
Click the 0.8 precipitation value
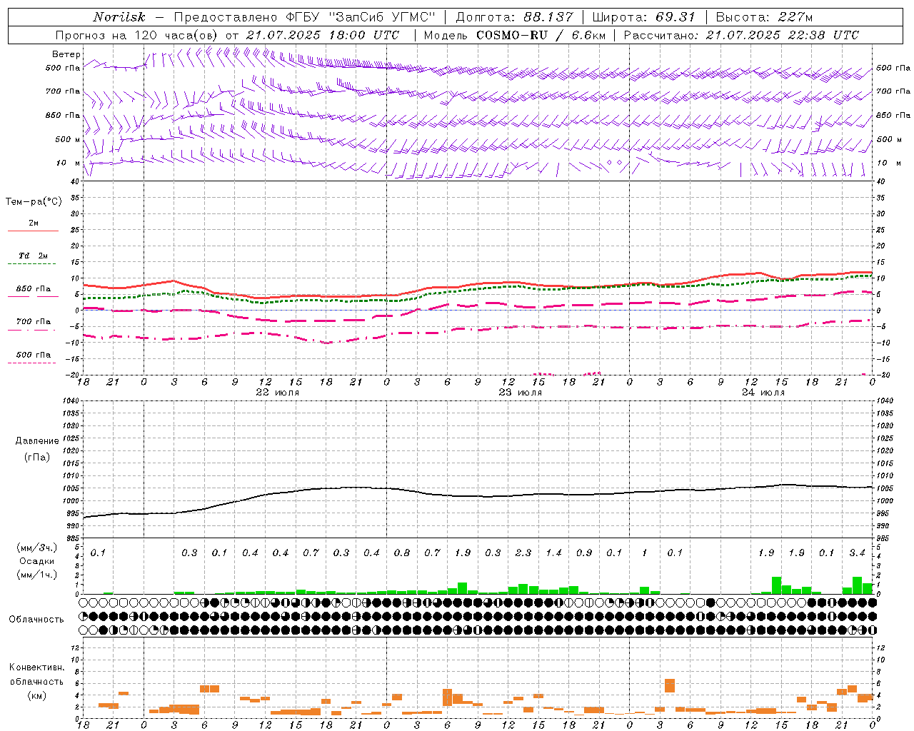(x=402, y=553)
